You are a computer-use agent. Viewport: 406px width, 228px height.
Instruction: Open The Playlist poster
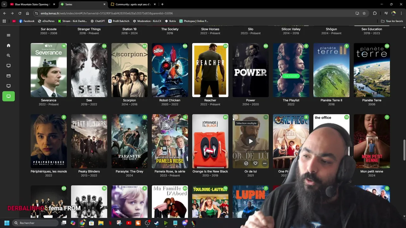click(x=291, y=70)
